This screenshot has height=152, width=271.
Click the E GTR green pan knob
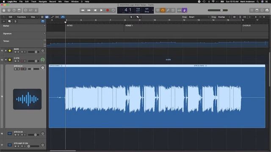tap(42, 60)
